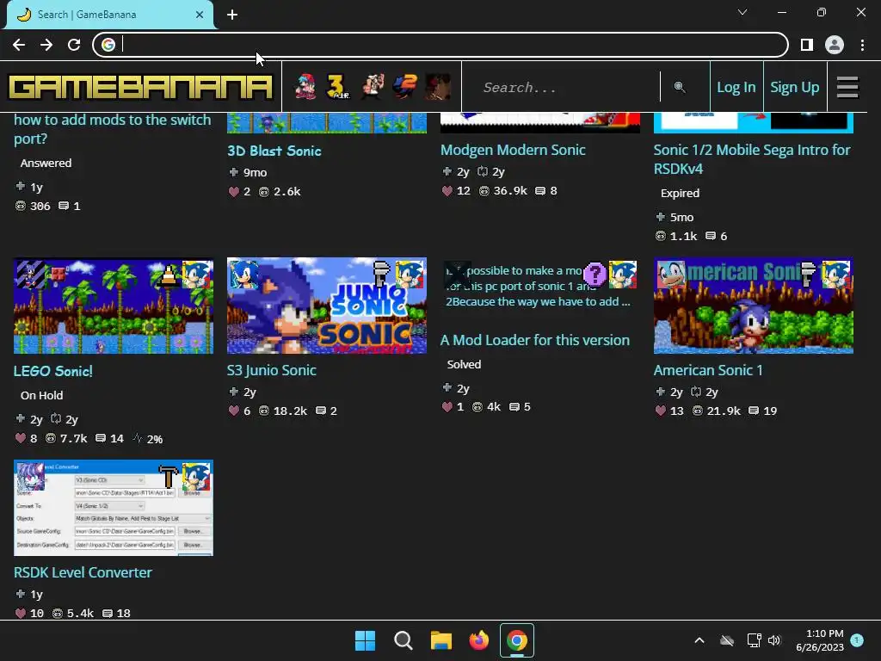Screen dimensions: 881x661
Task: Open A Mod Loader for this version
Action: pyautogui.click(x=535, y=340)
